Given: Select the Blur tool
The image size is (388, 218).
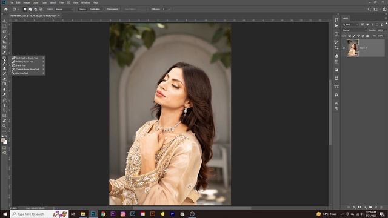Looking at the screenshot, I should 4,89.
